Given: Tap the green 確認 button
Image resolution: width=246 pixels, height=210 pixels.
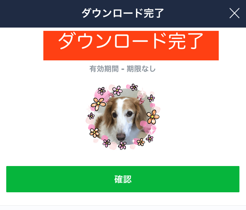Looking at the screenshot, I should click(123, 179).
